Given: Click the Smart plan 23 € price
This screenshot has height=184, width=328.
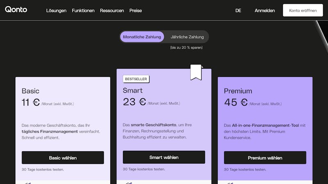Looking at the screenshot, I should [x=134, y=102].
